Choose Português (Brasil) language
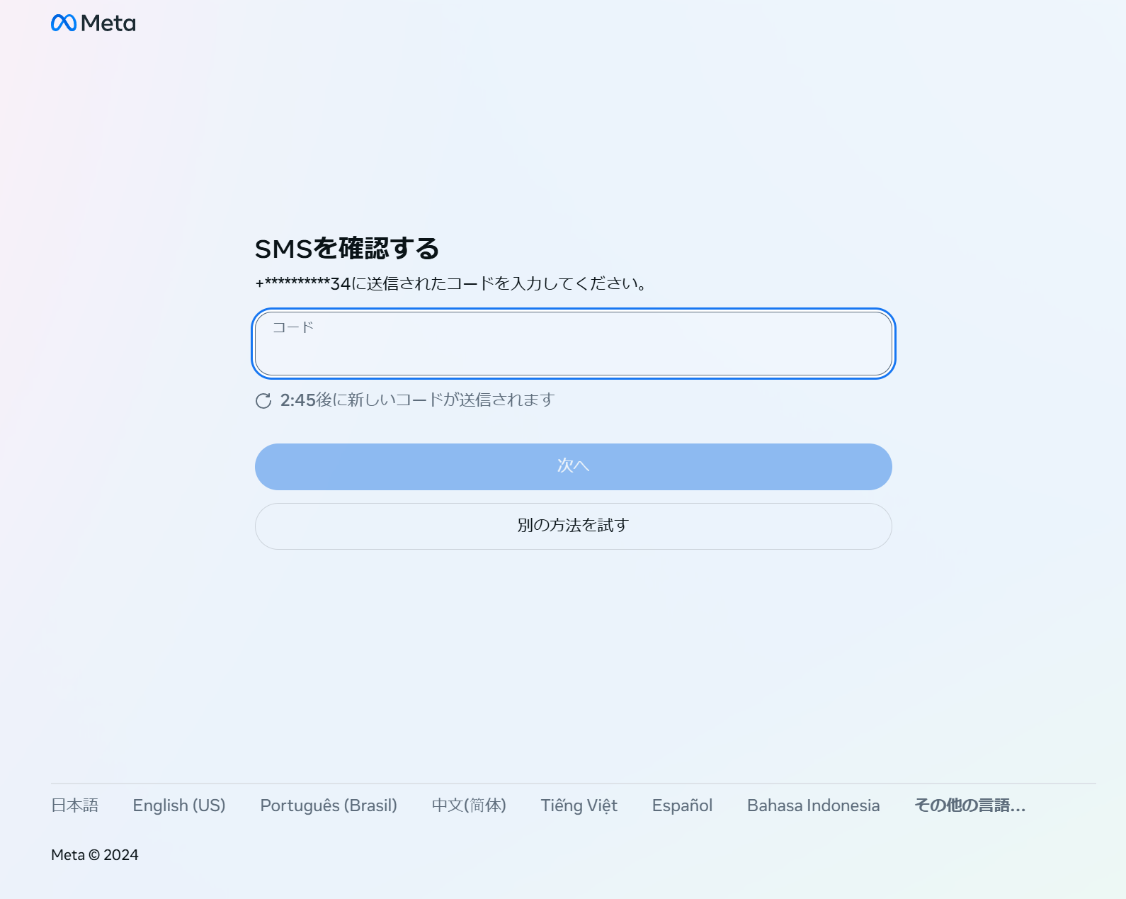Viewport: 1126px width, 899px height. [329, 805]
